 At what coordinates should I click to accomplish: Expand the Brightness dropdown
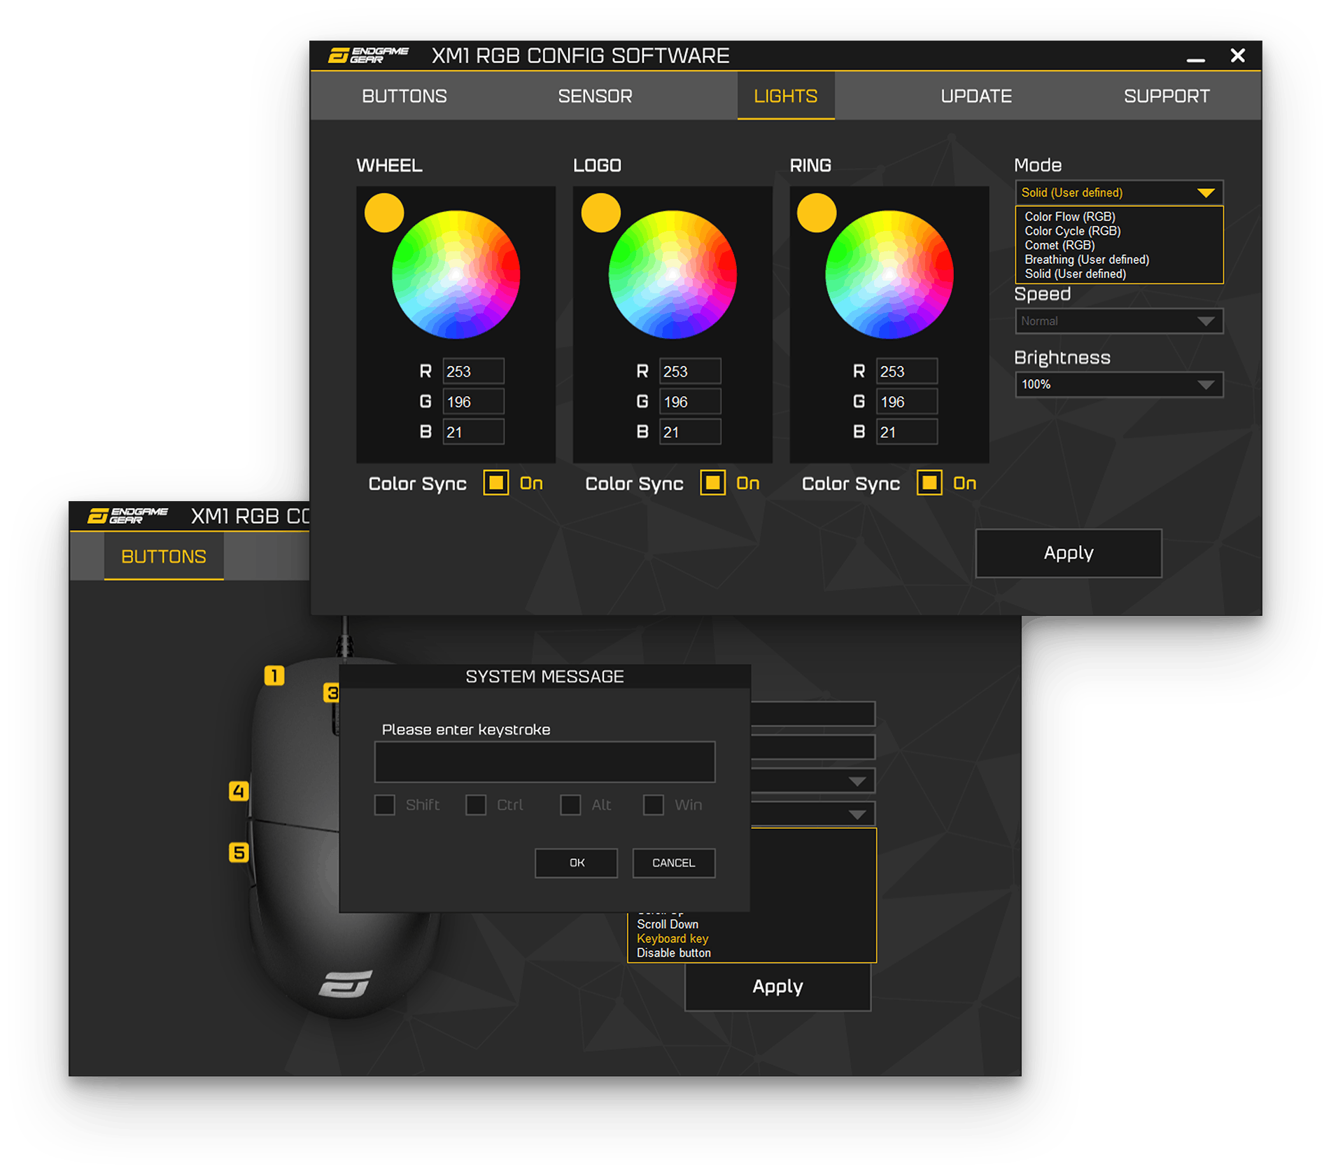[1118, 384]
